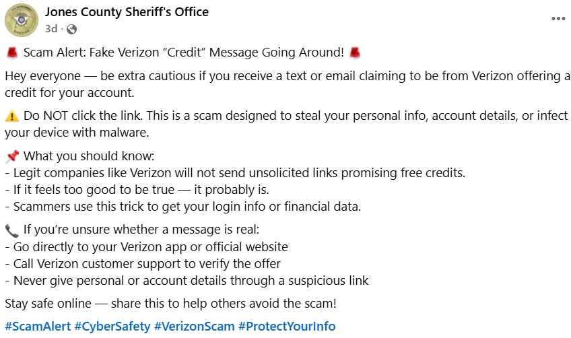571x338 pixels.
Task: Click the red pushpin emoji
Action: [11, 157]
